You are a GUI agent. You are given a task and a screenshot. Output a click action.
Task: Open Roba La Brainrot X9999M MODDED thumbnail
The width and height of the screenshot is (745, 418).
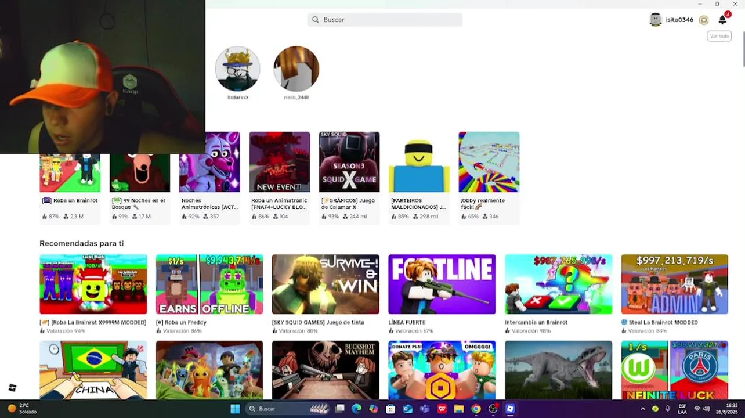[x=93, y=284]
